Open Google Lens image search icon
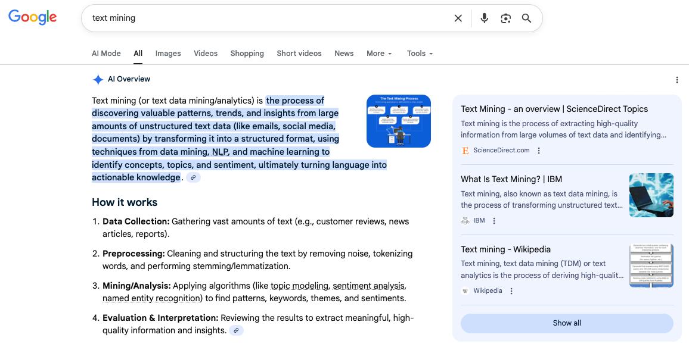 tap(506, 18)
